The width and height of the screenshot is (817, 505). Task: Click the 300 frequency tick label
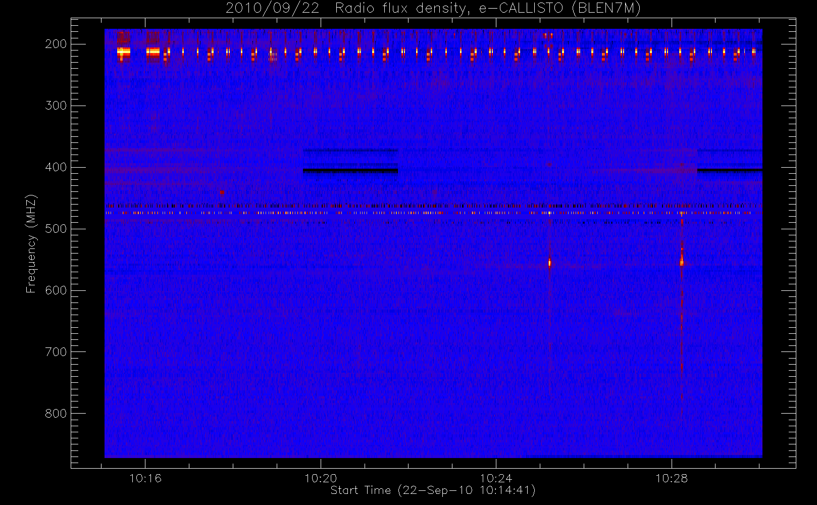[x=56, y=106]
